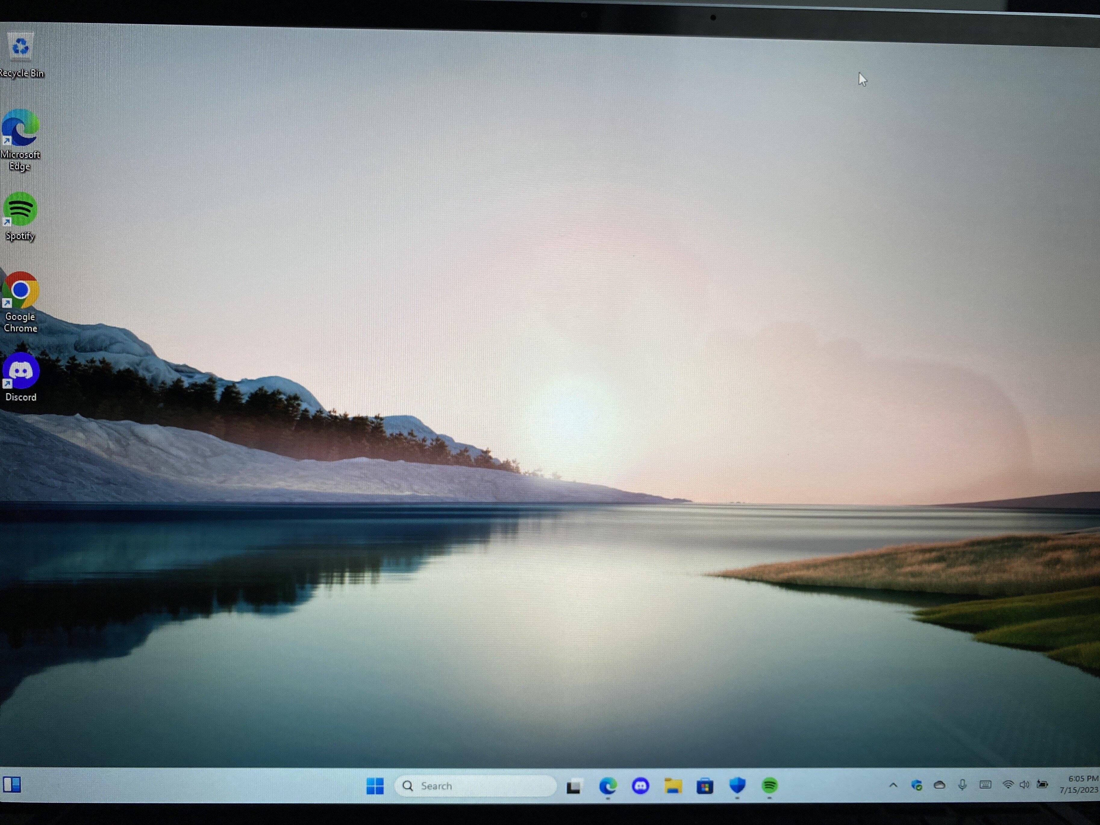
Task: Open the Recycle Bin desktop icon
Action: [20, 47]
